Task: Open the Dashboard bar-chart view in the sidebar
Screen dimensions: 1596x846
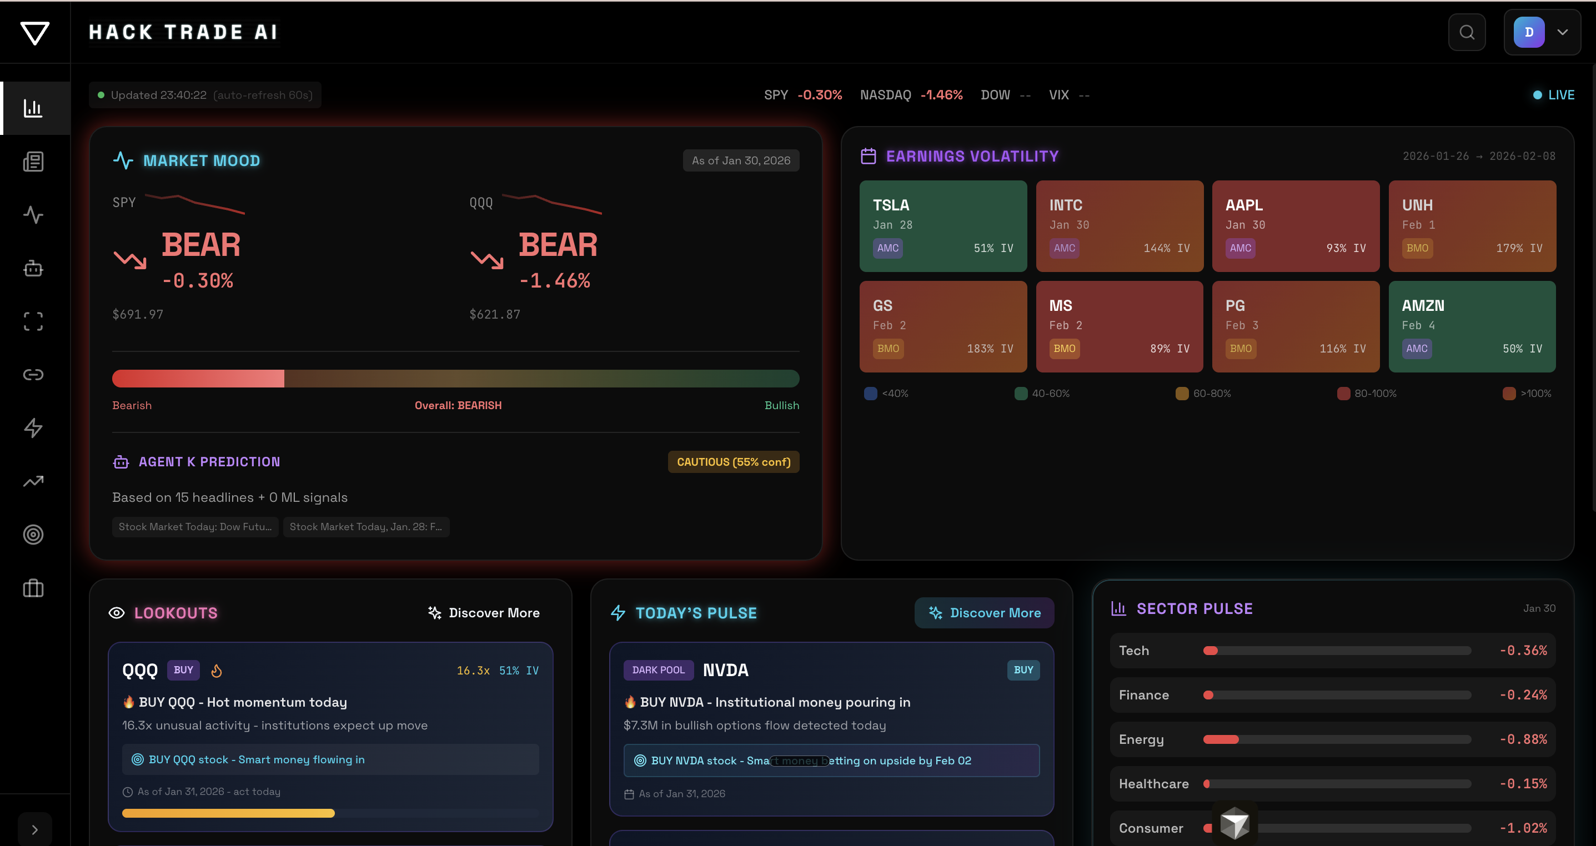Action: (33, 108)
